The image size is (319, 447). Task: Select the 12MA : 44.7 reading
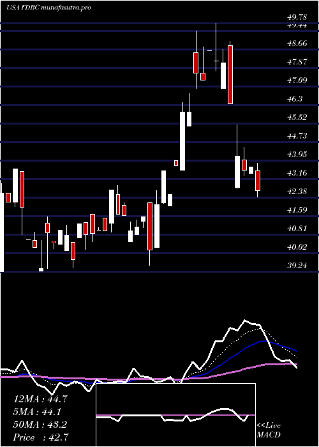(40, 399)
